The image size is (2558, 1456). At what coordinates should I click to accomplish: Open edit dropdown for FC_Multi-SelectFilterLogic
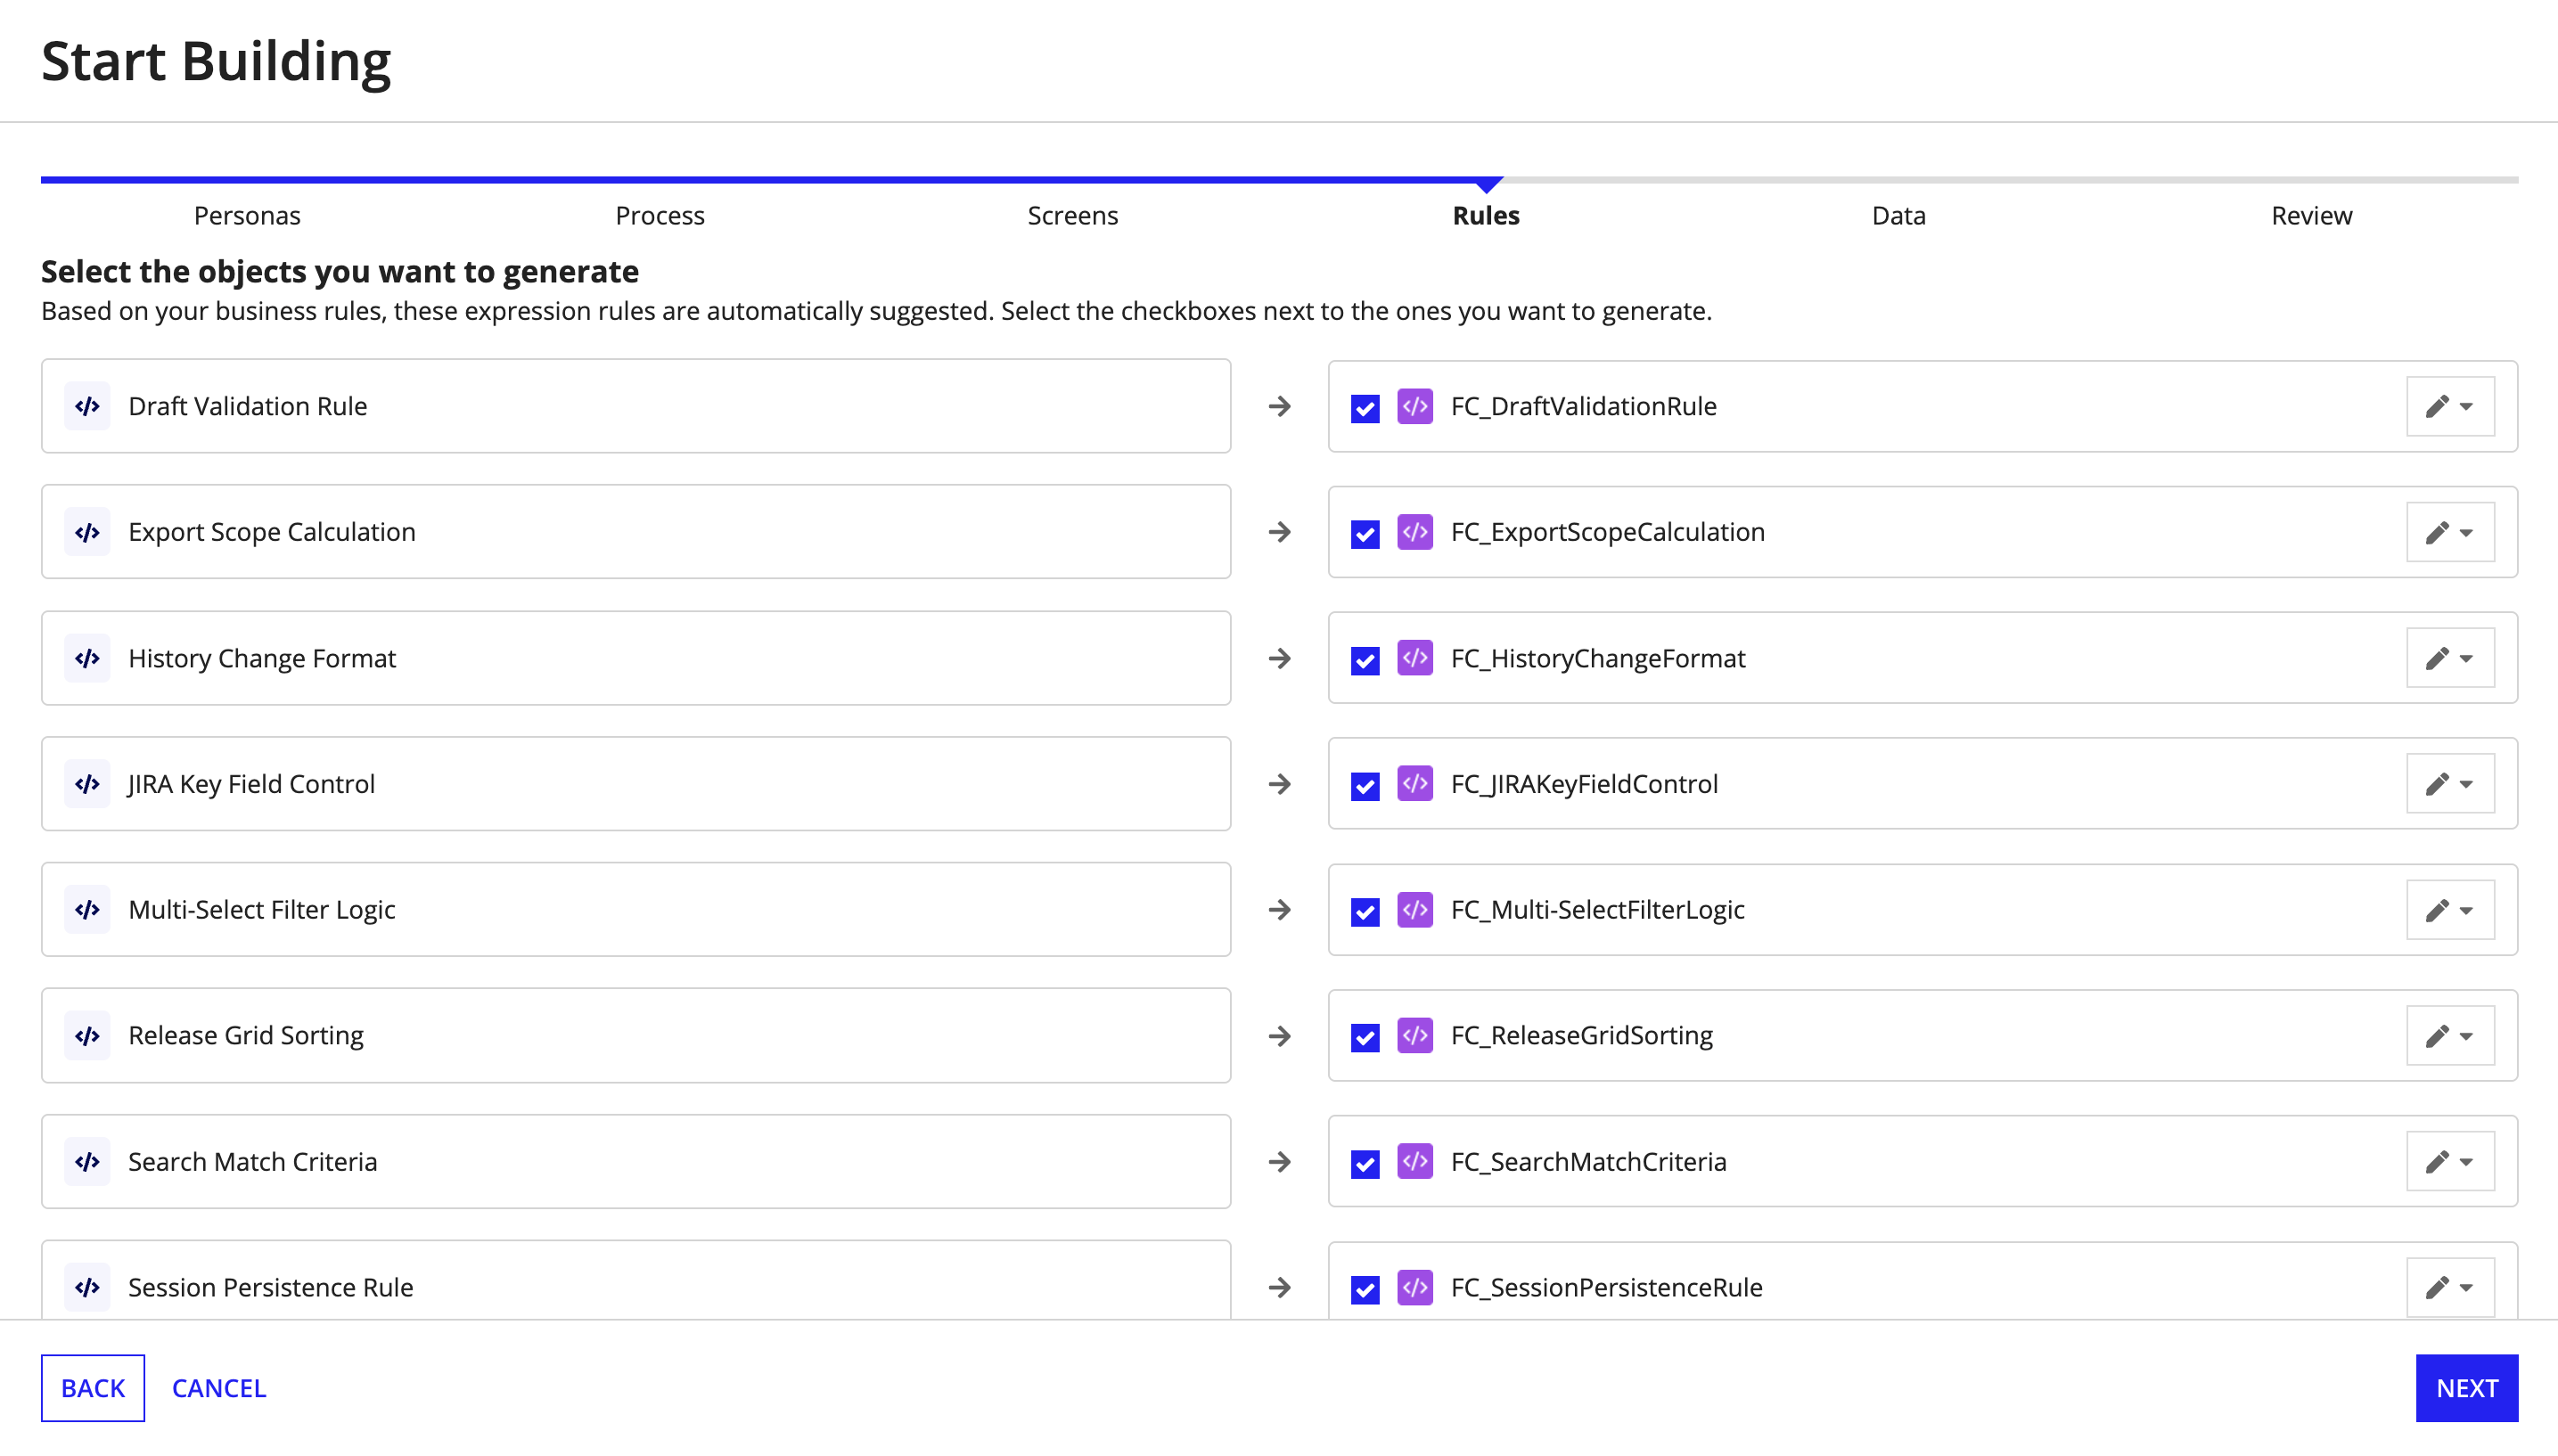click(2450, 910)
